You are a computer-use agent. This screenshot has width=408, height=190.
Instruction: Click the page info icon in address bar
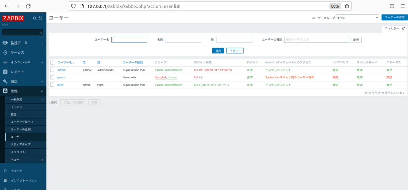(81, 6)
